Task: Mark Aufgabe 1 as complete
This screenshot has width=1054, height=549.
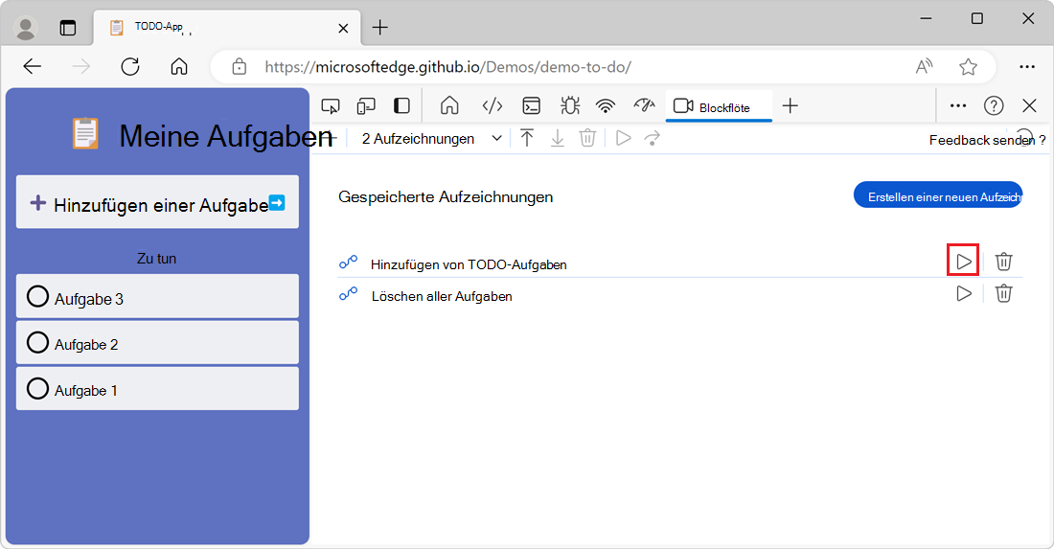Action: click(37, 388)
